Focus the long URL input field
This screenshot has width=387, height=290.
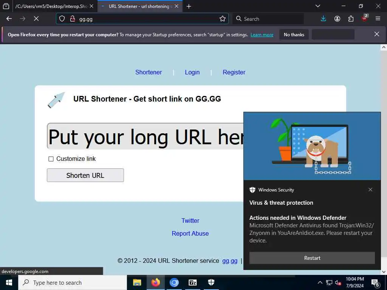click(146, 136)
